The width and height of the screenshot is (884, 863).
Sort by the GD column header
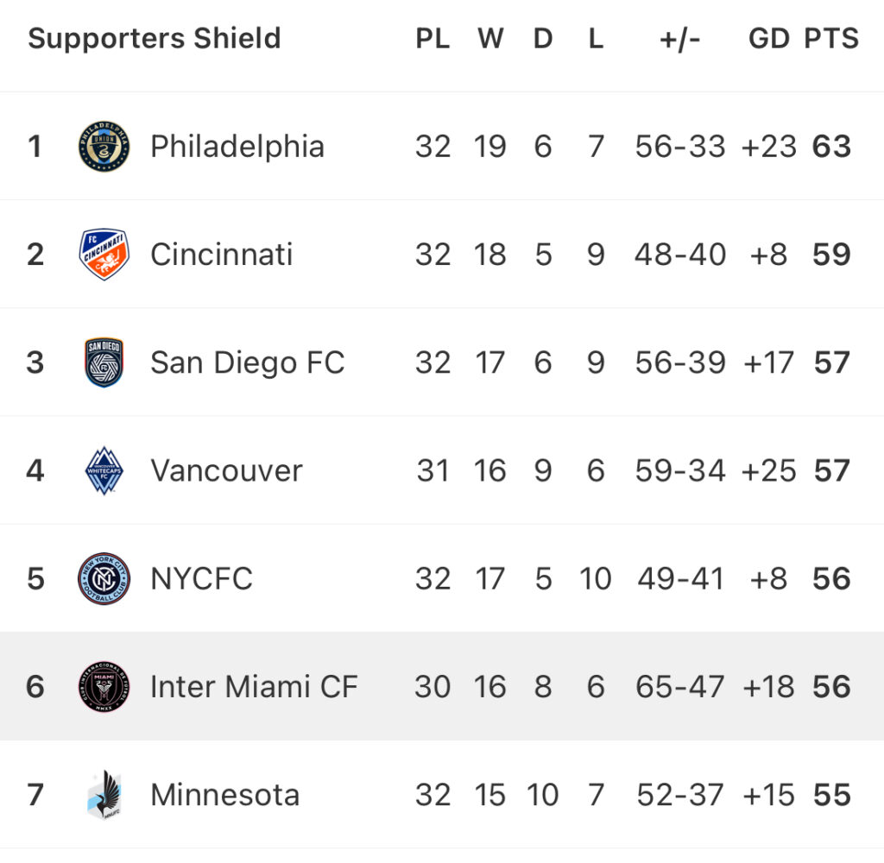(768, 39)
